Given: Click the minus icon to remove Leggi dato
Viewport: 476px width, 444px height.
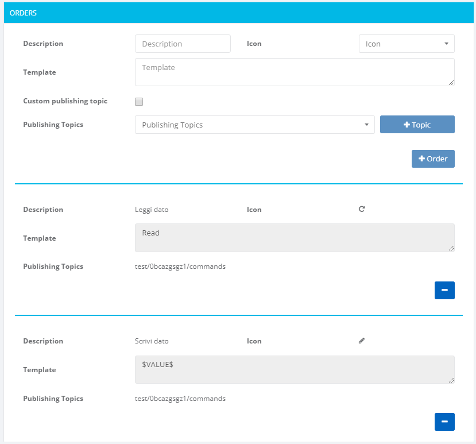Looking at the screenshot, I should [x=444, y=290].
